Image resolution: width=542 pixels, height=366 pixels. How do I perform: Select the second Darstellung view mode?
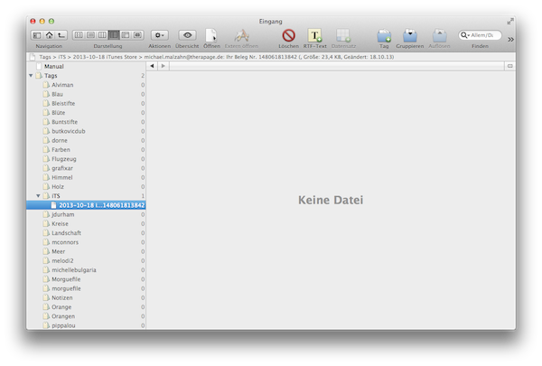click(90, 35)
